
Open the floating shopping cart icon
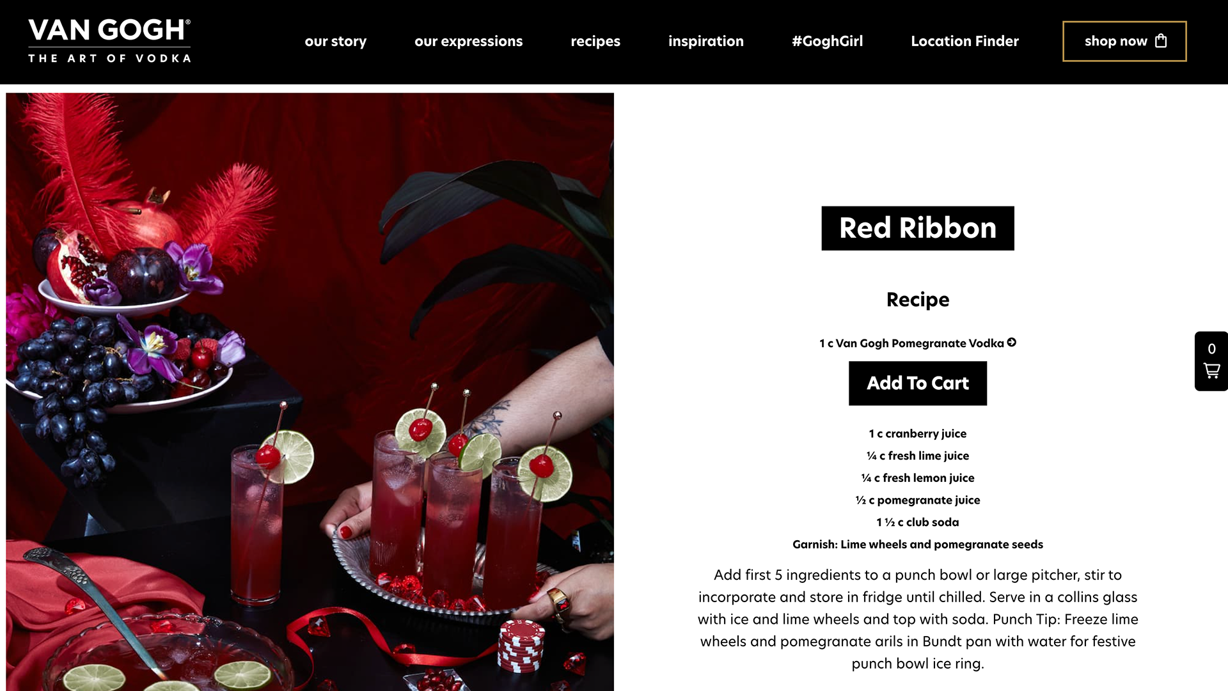click(1211, 371)
